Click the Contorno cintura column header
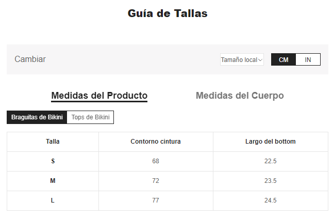Screen dimensions: 333x217 [x=156, y=142]
